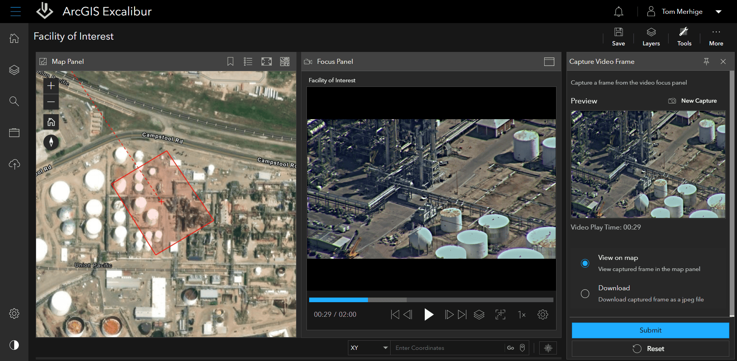The width and height of the screenshot is (737, 361).
Task: Reset map orientation with the compass
Action: click(x=51, y=142)
